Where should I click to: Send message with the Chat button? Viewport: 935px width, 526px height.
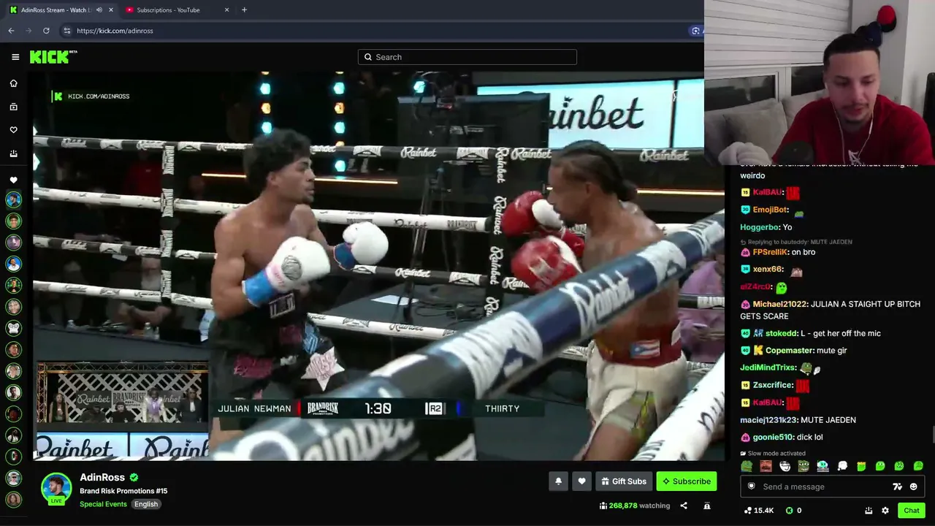click(912, 511)
